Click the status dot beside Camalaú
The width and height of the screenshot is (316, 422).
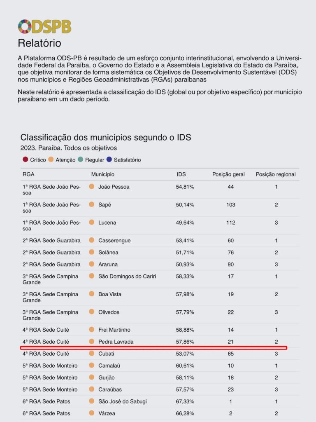click(x=92, y=365)
